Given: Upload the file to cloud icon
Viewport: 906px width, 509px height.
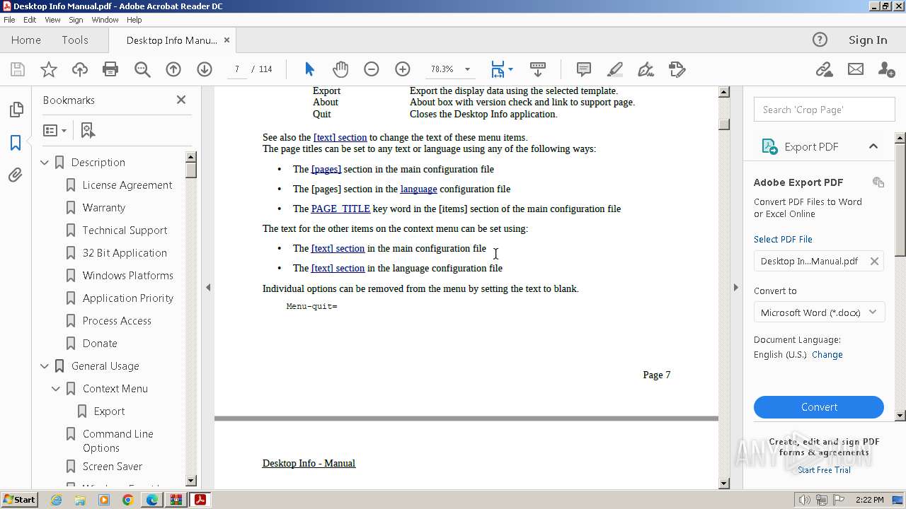Looking at the screenshot, I should (80, 69).
